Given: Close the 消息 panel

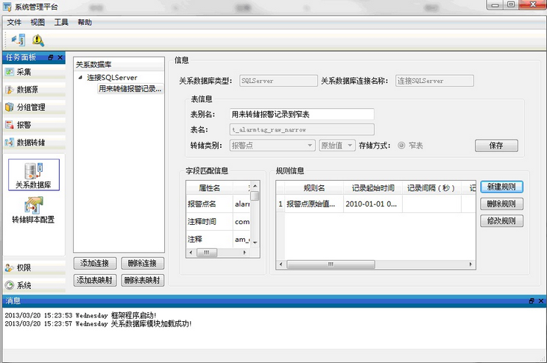Looking at the screenshot, I should [540, 301].
